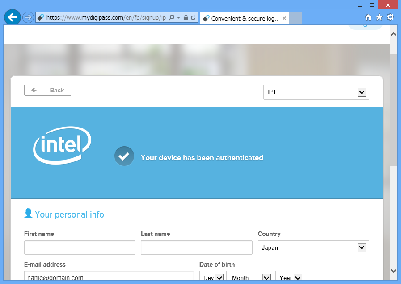
Task: Click the person icon beside Your personal info
Action: 28,214
